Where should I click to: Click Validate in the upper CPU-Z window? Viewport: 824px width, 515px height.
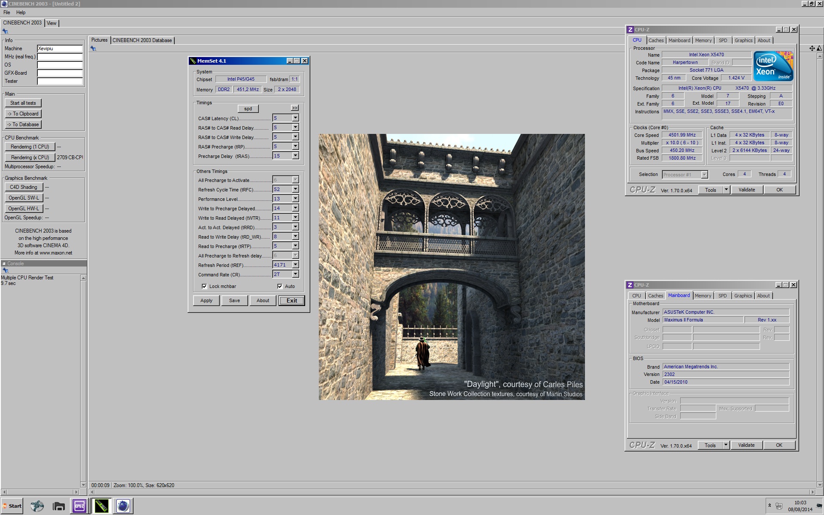pyautogui.click(x=747, y=190)
